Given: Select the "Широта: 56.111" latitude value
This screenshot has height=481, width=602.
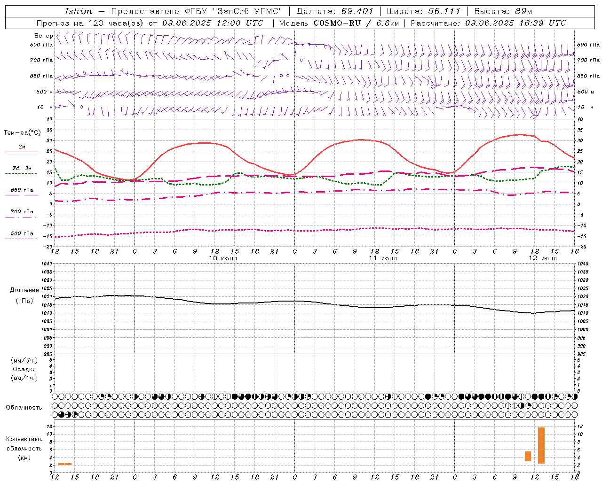Looking at the screenshot, I should click(423, 11).
